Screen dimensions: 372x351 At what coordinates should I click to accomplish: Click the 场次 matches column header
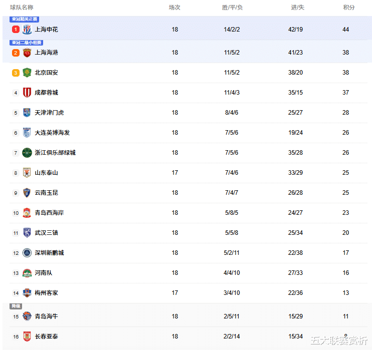pyautogui.click(x=174, y=8)
